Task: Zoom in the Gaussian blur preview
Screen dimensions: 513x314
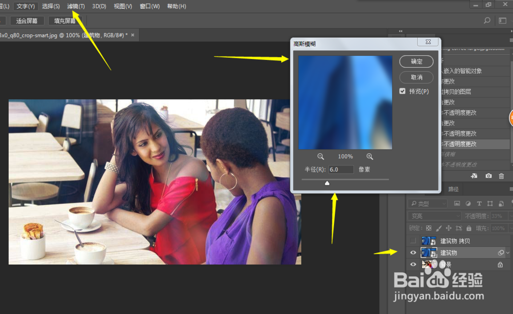Action: point(370,157)
